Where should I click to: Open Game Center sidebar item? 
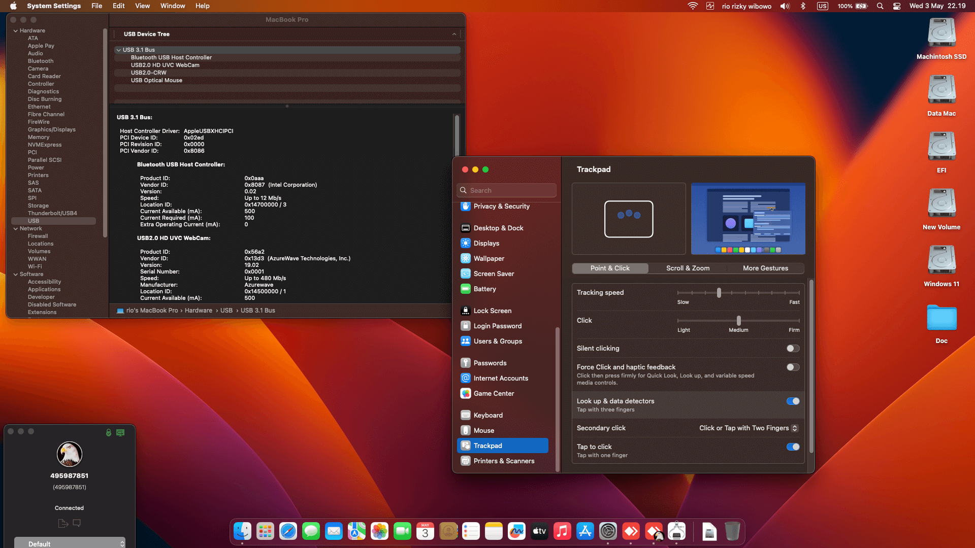coord(494,394)
